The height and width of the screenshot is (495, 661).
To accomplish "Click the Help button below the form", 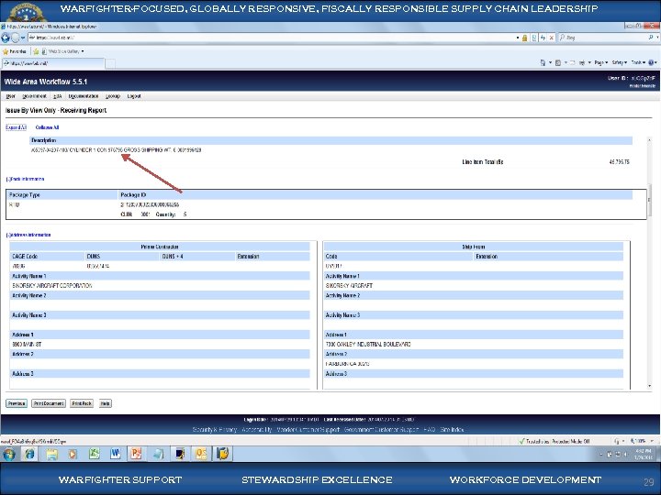I will 106,403.
